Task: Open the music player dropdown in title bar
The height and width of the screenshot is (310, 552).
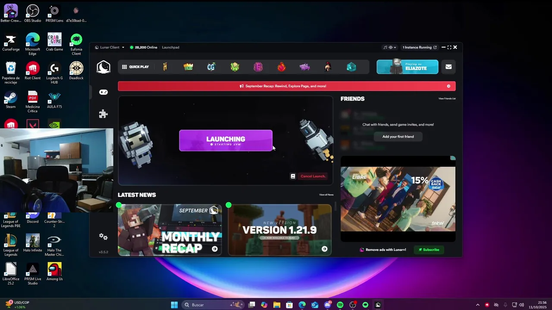Action: [390, 47]
